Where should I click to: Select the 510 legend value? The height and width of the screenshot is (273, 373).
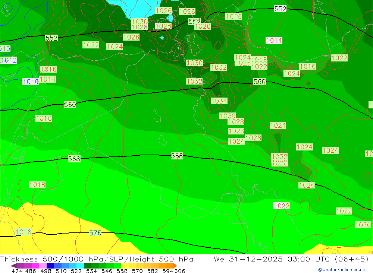coord(61,271)
